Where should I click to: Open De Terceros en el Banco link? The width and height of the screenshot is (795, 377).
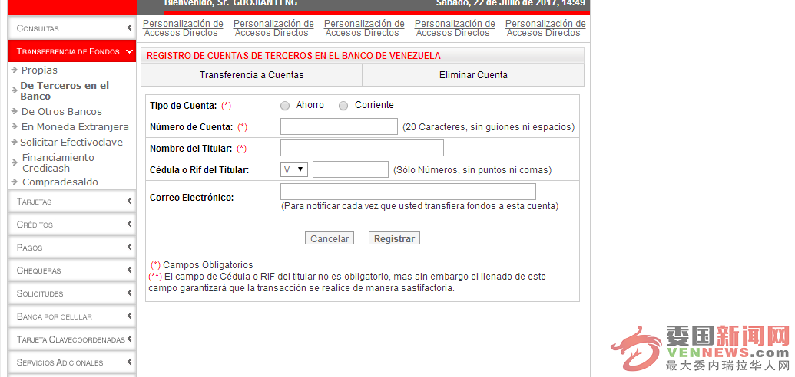pos(65,91)
